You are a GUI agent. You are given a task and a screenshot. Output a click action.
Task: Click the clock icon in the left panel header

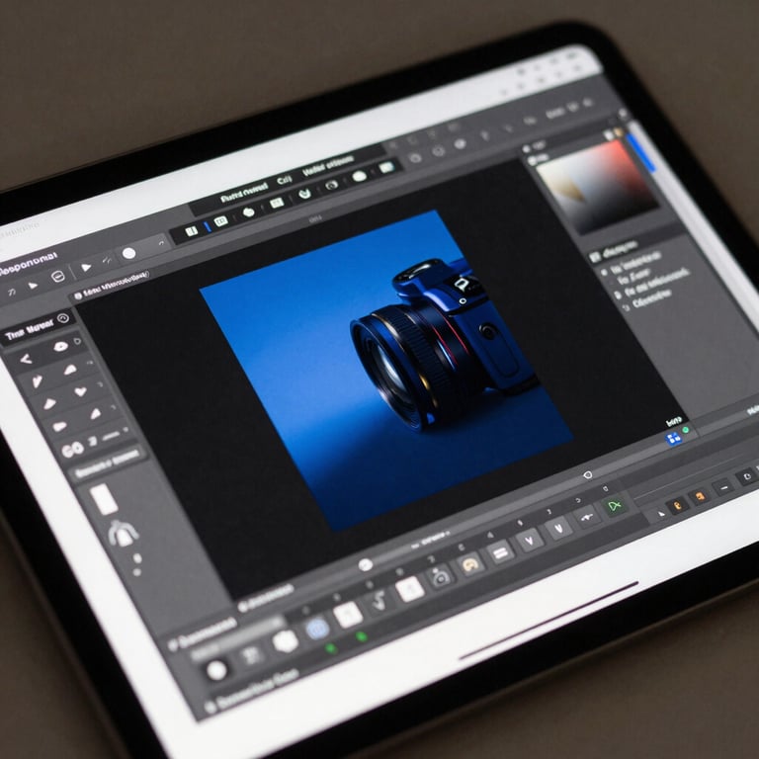(63, 318)
